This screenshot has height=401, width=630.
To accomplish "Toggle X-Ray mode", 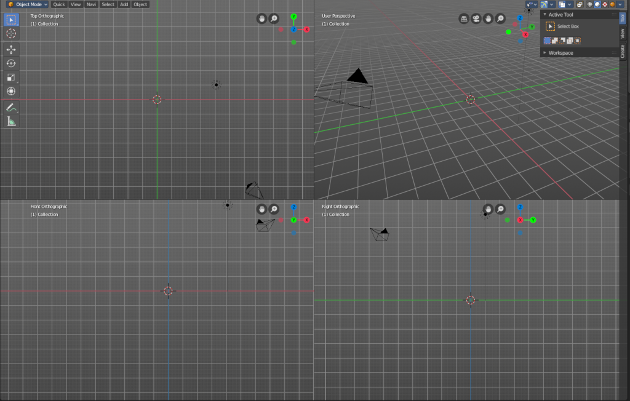I will point(580,4).
